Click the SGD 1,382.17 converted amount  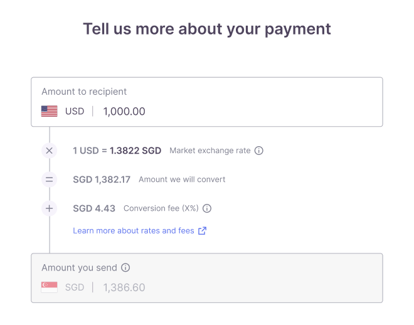click(102, 179)
